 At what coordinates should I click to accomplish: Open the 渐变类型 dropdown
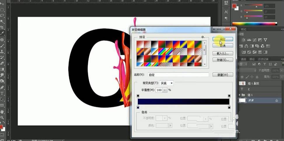pos(166,83)
